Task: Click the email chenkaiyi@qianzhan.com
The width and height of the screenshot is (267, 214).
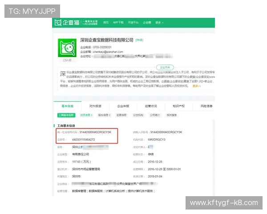Action: pos(108,52)
